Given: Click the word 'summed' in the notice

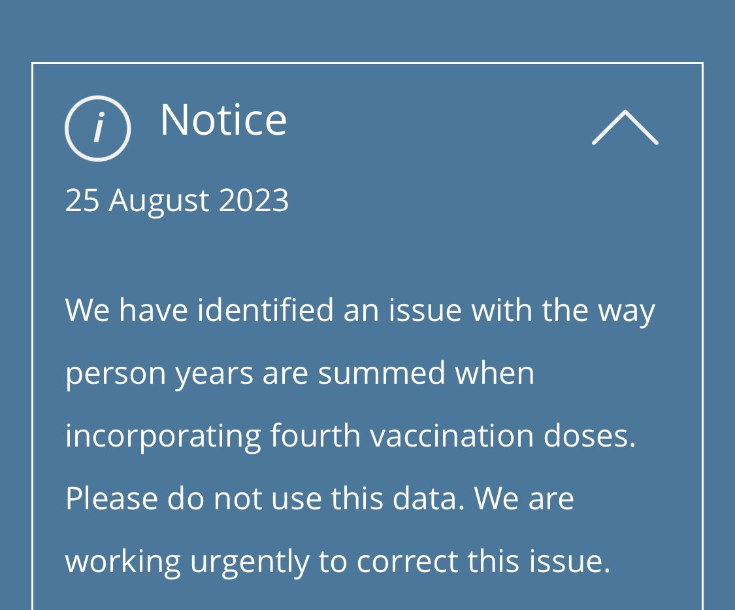Looking at the screenshot, I should [382, 373].
